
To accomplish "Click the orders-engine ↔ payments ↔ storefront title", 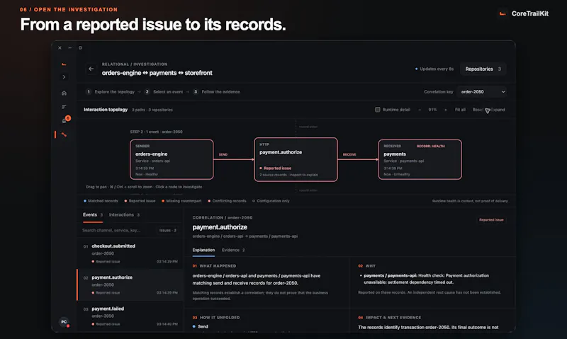I will (157, 73).
